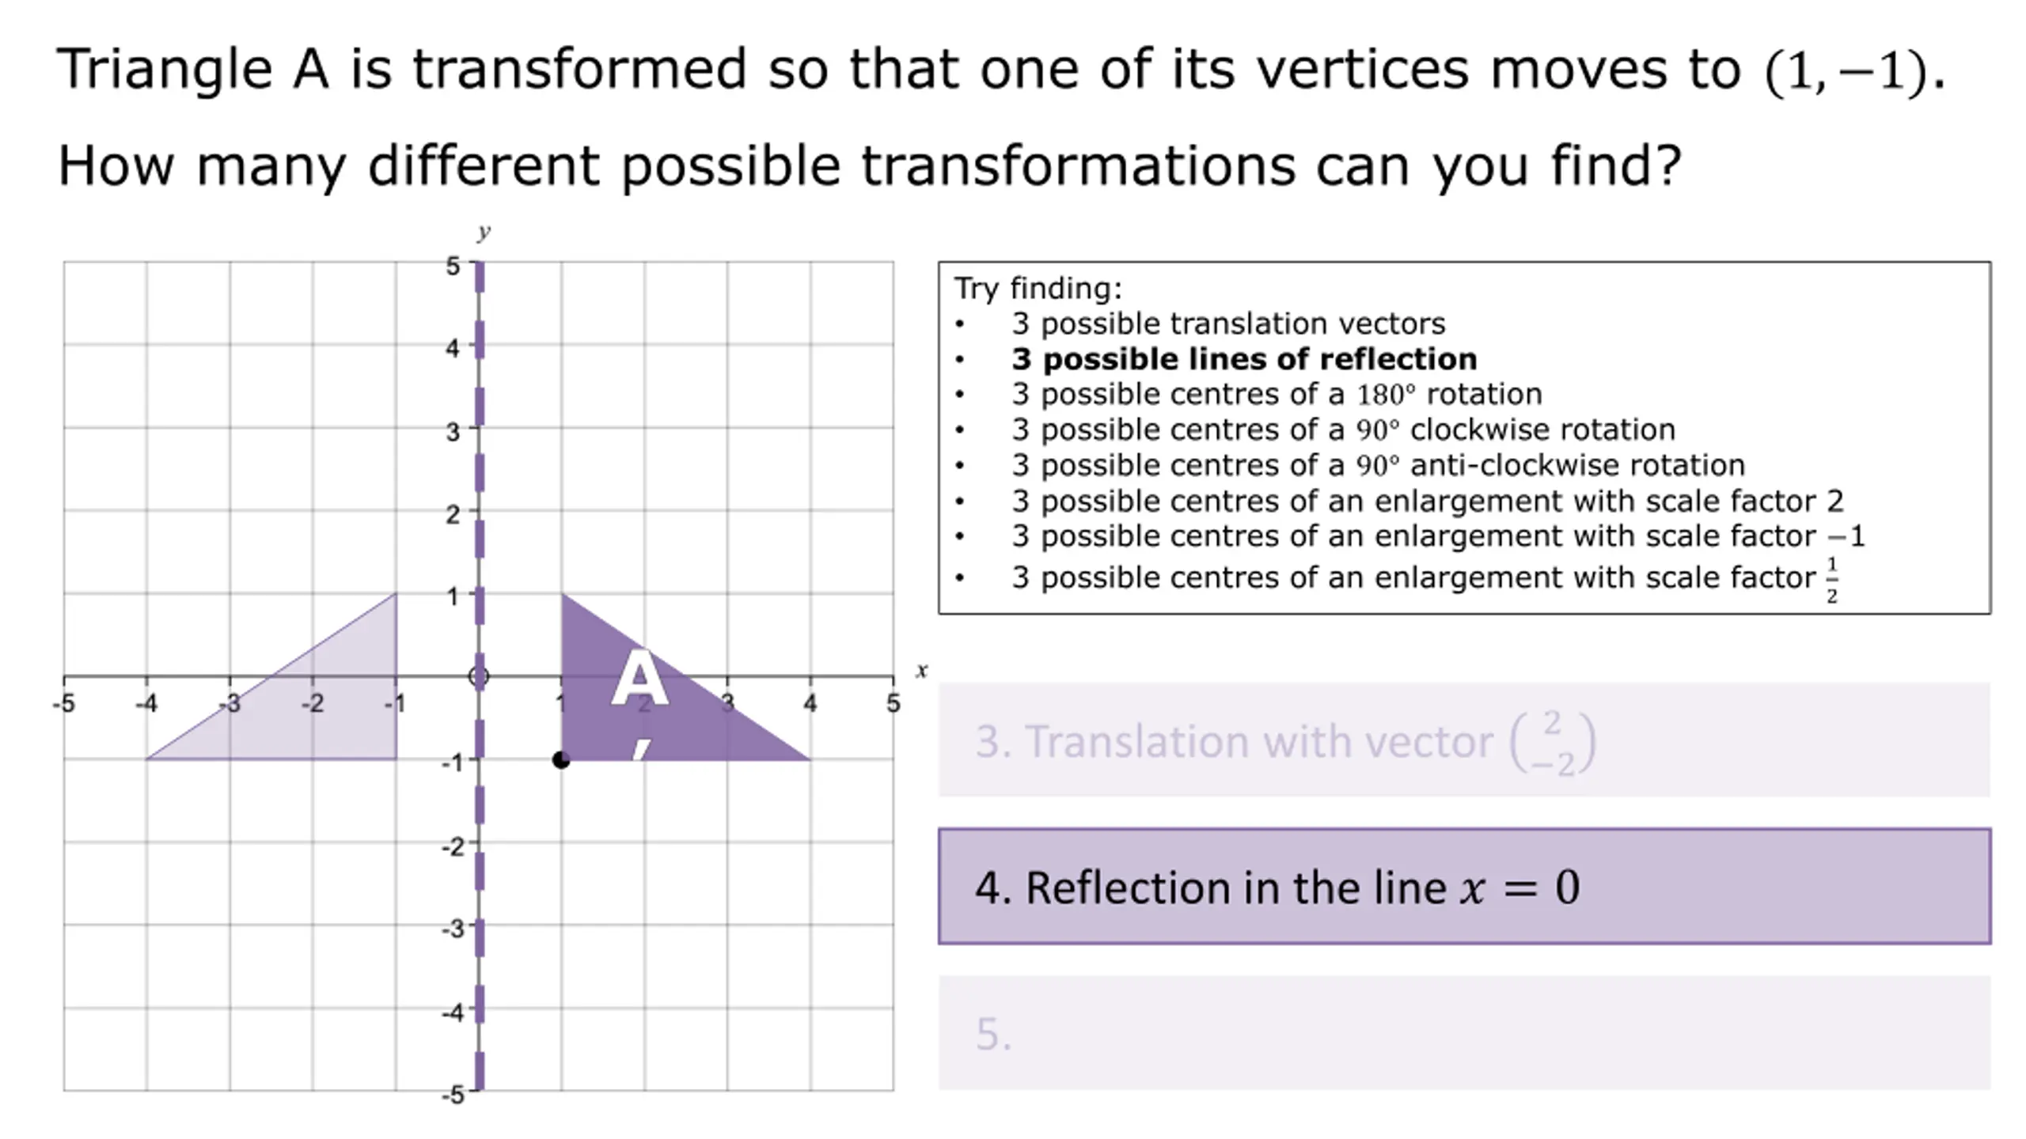Click the 'Try finding:' heading
This screenshot has height=1139, width=2026.
point(1038,289)
